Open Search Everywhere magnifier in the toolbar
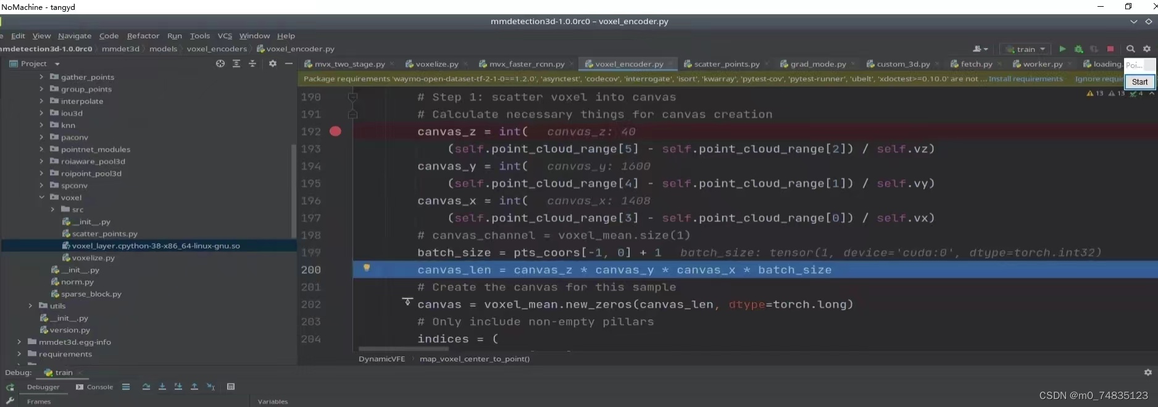Screen dimensions: 1158x407 (x=1130, y=49)
